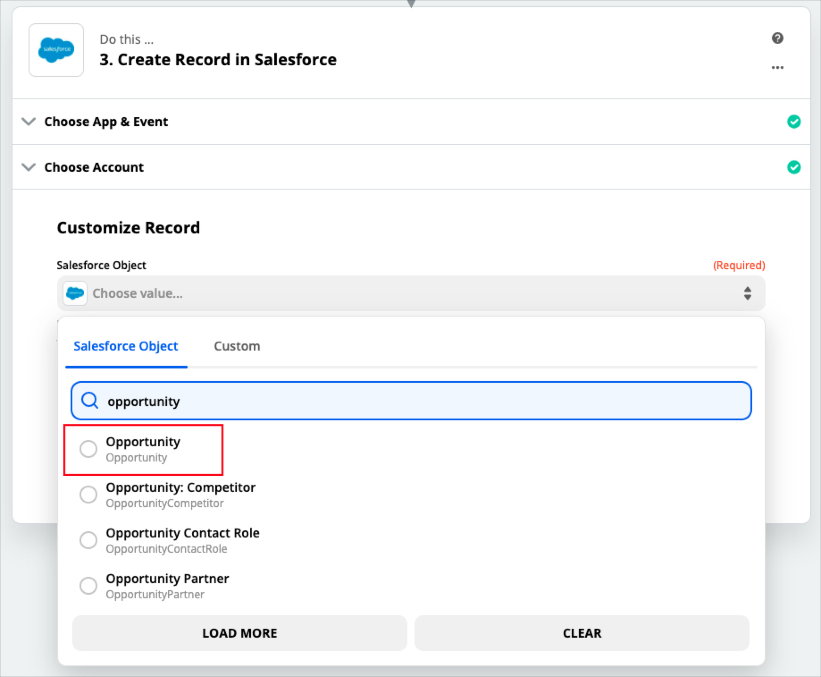Click the LOAD MORE button
Viewport: 821px width, 677px height.
pos(240,633)
